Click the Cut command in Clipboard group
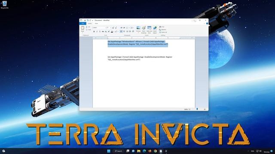Image resolution: width=275 pixels, height=154 pixels. click(x=88, y=27)
